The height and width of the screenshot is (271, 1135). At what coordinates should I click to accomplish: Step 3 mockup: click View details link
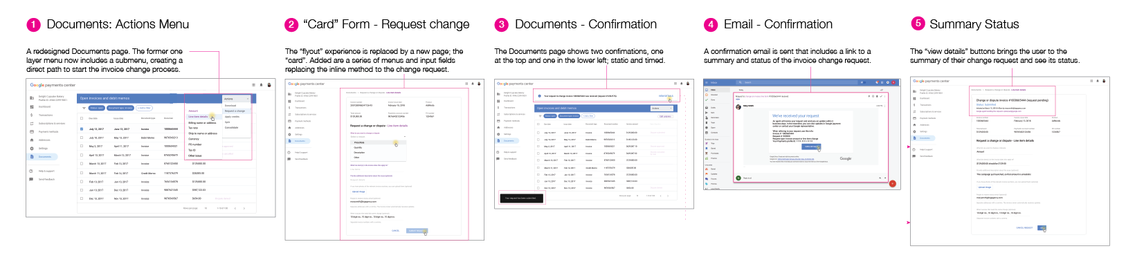(666, 96)
